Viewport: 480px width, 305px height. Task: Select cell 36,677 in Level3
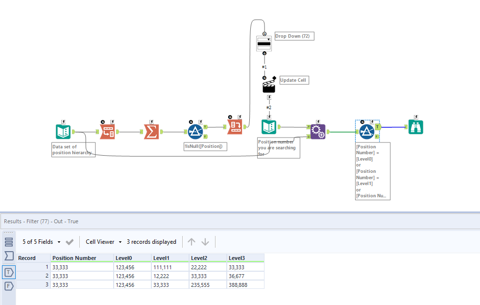[x=245, y=276]
